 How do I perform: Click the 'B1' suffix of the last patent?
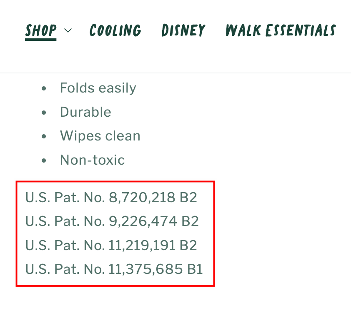pyautogui.click(x=194, y=269)
